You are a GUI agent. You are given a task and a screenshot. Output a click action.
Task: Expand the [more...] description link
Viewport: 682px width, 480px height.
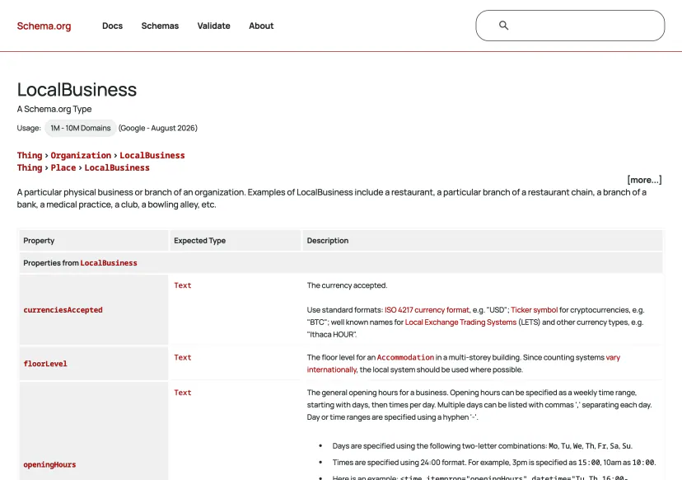coord(644,180)
